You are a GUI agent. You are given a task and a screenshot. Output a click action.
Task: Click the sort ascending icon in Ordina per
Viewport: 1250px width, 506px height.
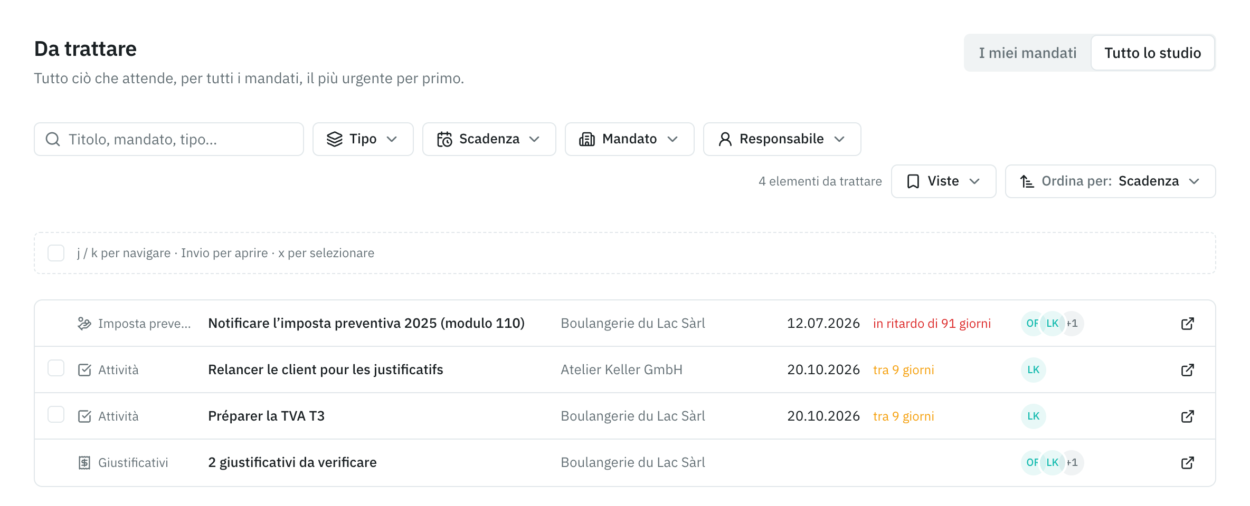(1027, 181)
